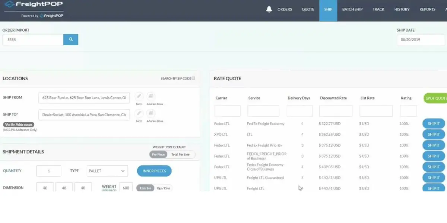The height and width of the screenshot is (223, 447).
Task: Enable the Search by Zip Code checkbox
Action: (193, 78)
